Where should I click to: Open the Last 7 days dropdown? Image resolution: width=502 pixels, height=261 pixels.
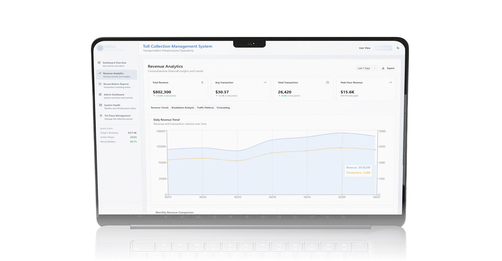pos(367,68)
